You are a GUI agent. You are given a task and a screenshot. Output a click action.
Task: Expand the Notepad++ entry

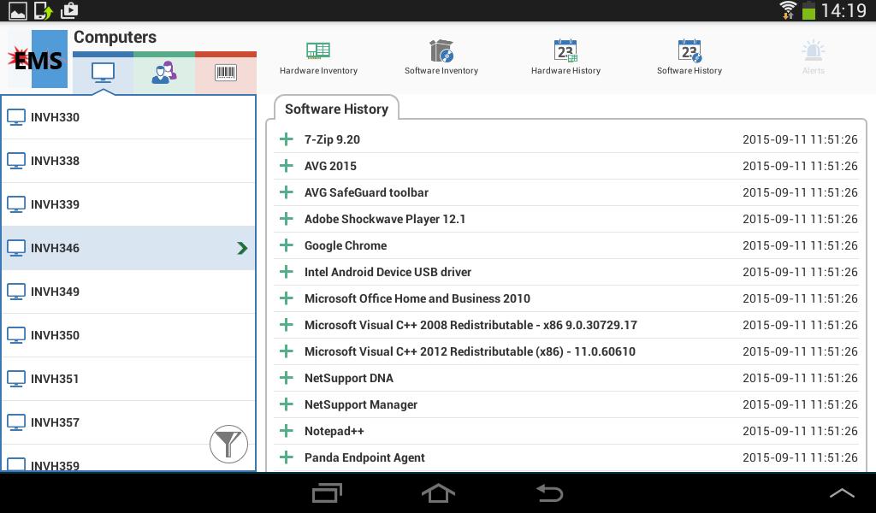(x=286, y=431)
